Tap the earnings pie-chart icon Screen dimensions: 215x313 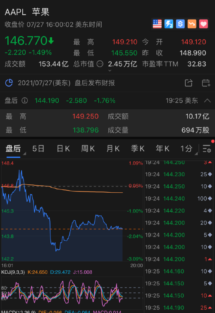(x=9, y=83)
